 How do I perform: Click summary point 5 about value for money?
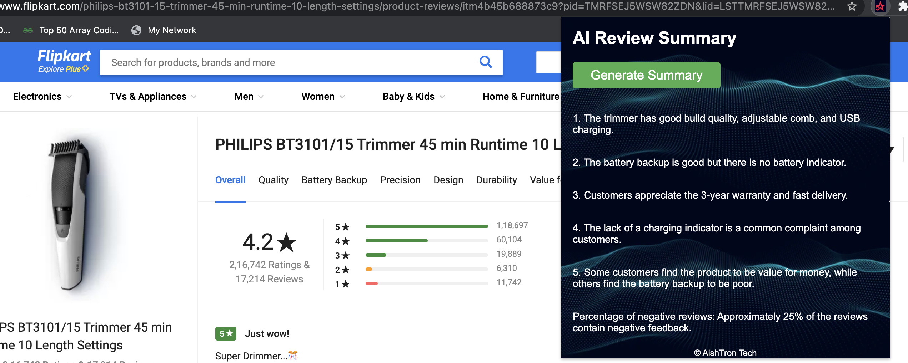tap(715, 278)
